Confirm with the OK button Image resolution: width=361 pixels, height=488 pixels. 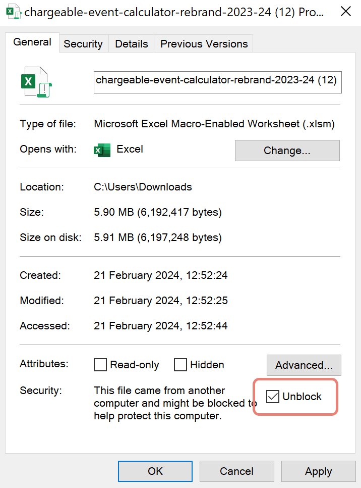(x=155, y=471)
